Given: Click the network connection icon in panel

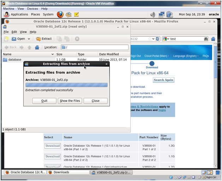Looking at the screenshot, I should click(162, 15).
